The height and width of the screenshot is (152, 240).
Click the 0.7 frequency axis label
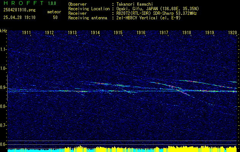(x=3, y=125)
